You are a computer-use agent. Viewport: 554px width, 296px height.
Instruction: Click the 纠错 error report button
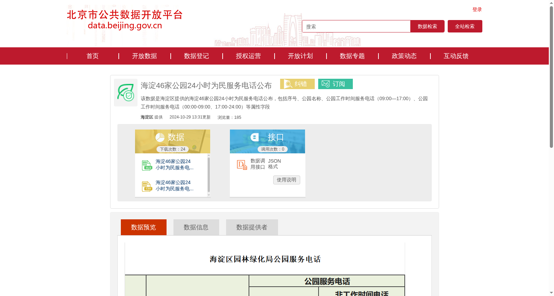click(x=297, y=84)
